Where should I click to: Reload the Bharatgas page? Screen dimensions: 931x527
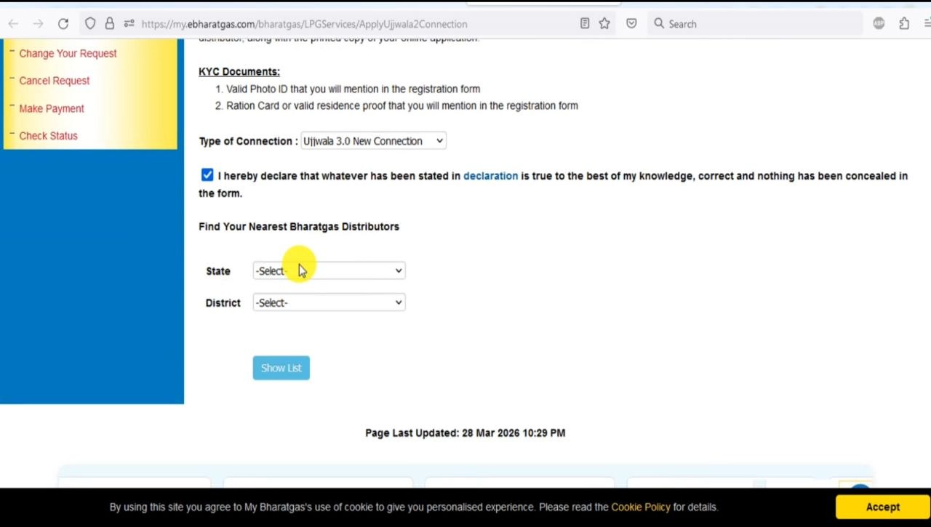click(63, 24)
